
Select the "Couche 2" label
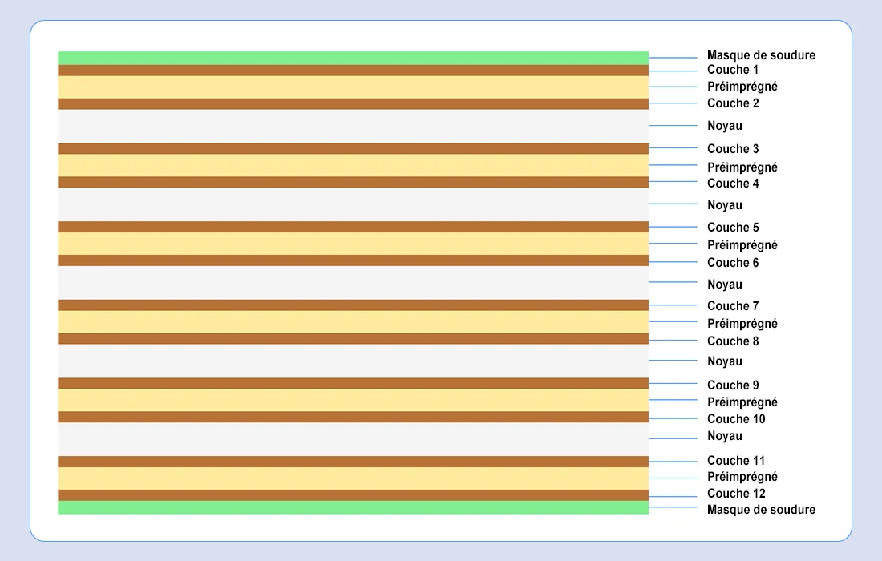[732, 103]
